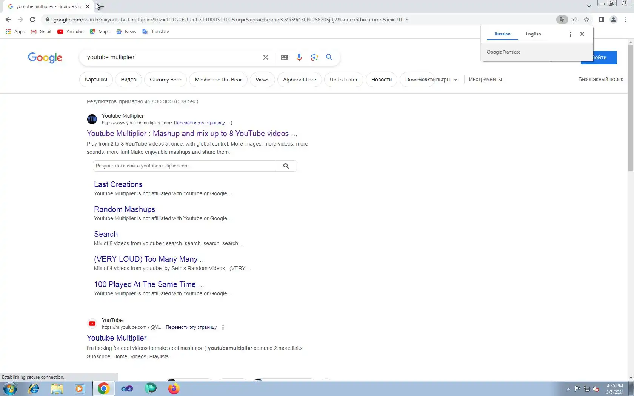Clear the search query with the X icon
This screenshot has height=396, width=634.
tap(266, 57)
